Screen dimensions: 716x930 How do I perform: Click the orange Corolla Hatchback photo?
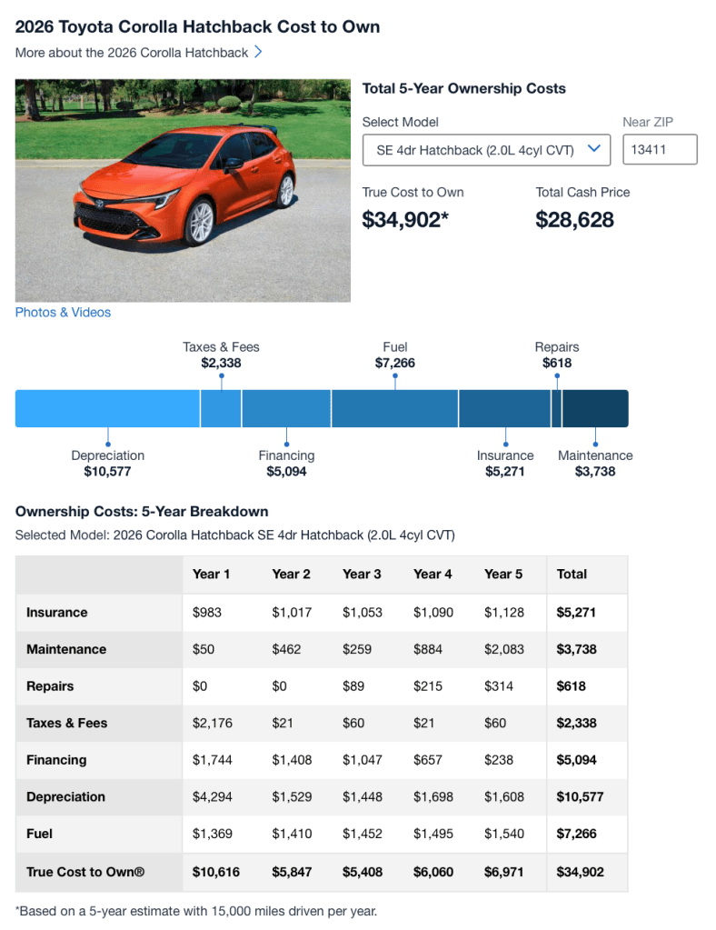(183, 190)
